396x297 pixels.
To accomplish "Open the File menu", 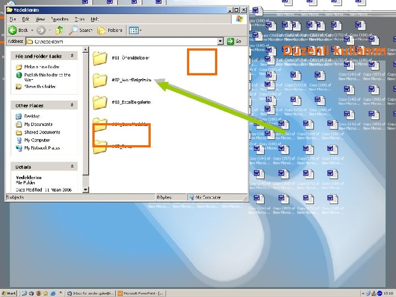I will coord(13,19).
